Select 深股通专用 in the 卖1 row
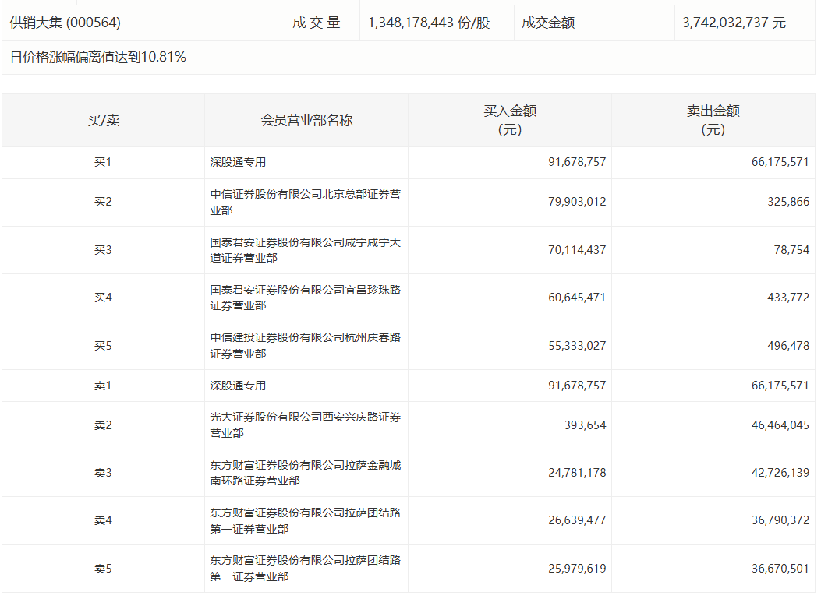821x599 pixels. [238, 386]
